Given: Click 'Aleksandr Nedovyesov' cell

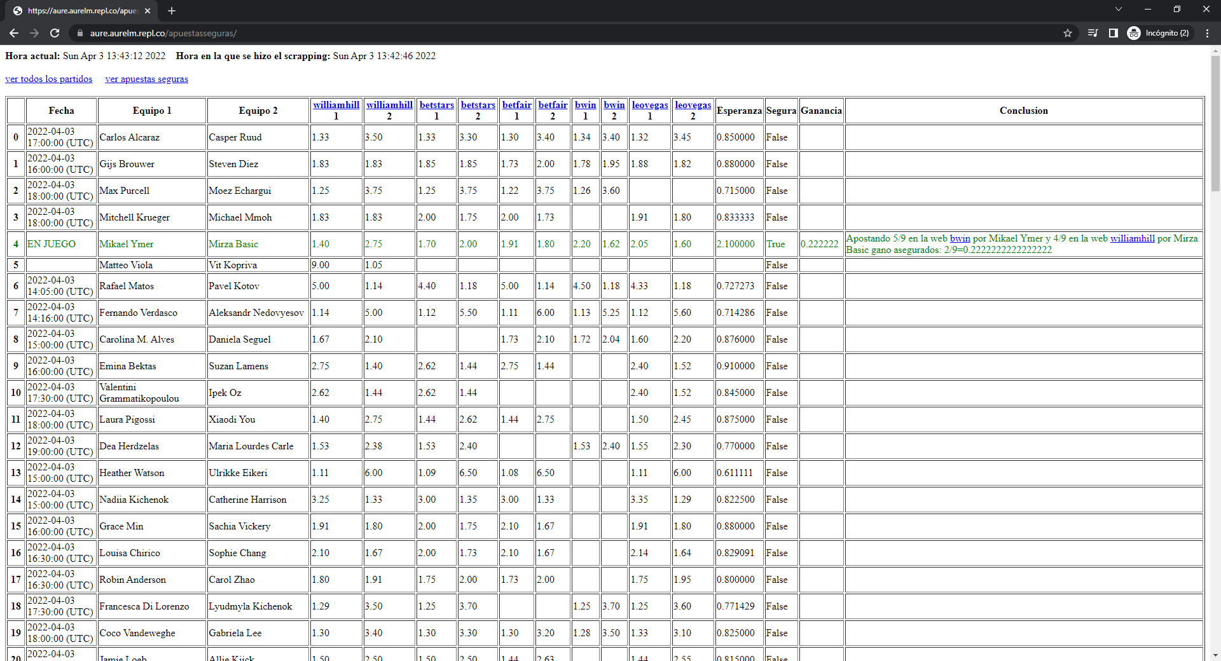Looking at the screenshot, I should (258, 313).
